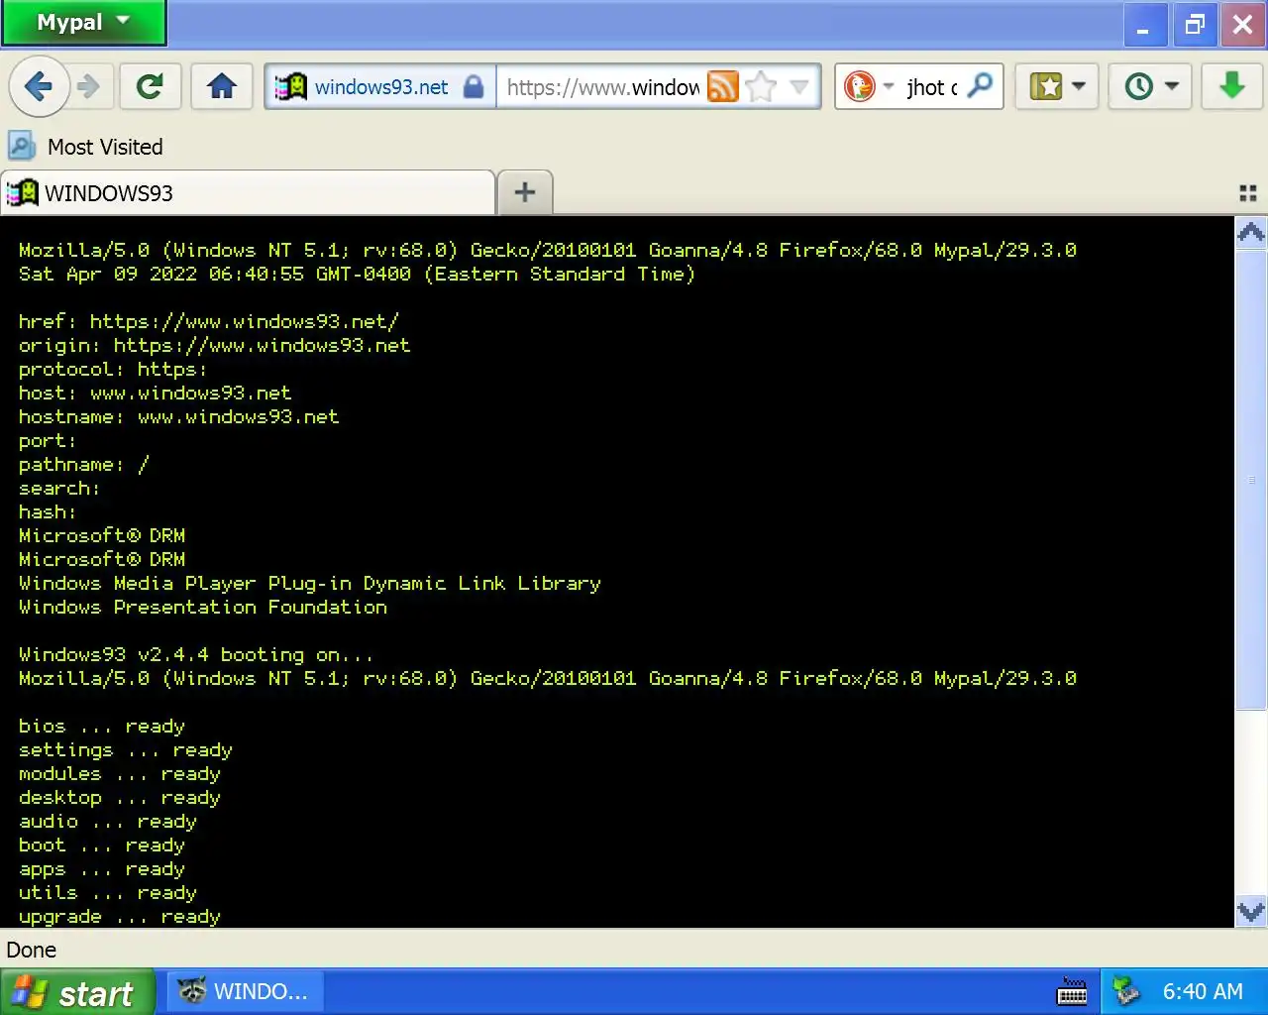The height and width of the screenshot is (1015, 1268).
Task: Open the Home page button
Action: point(222,87)
